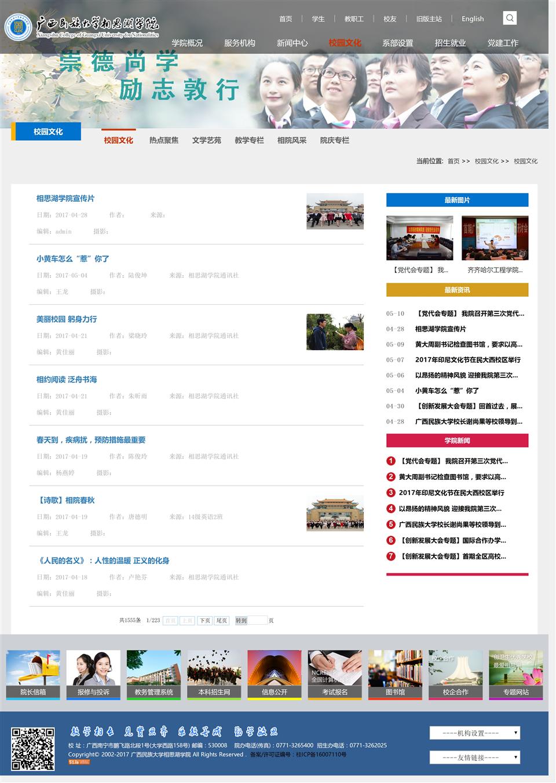Open the 教务管理系统 tile
Viewport: 556px width, 783px height.
coord(153,674)
